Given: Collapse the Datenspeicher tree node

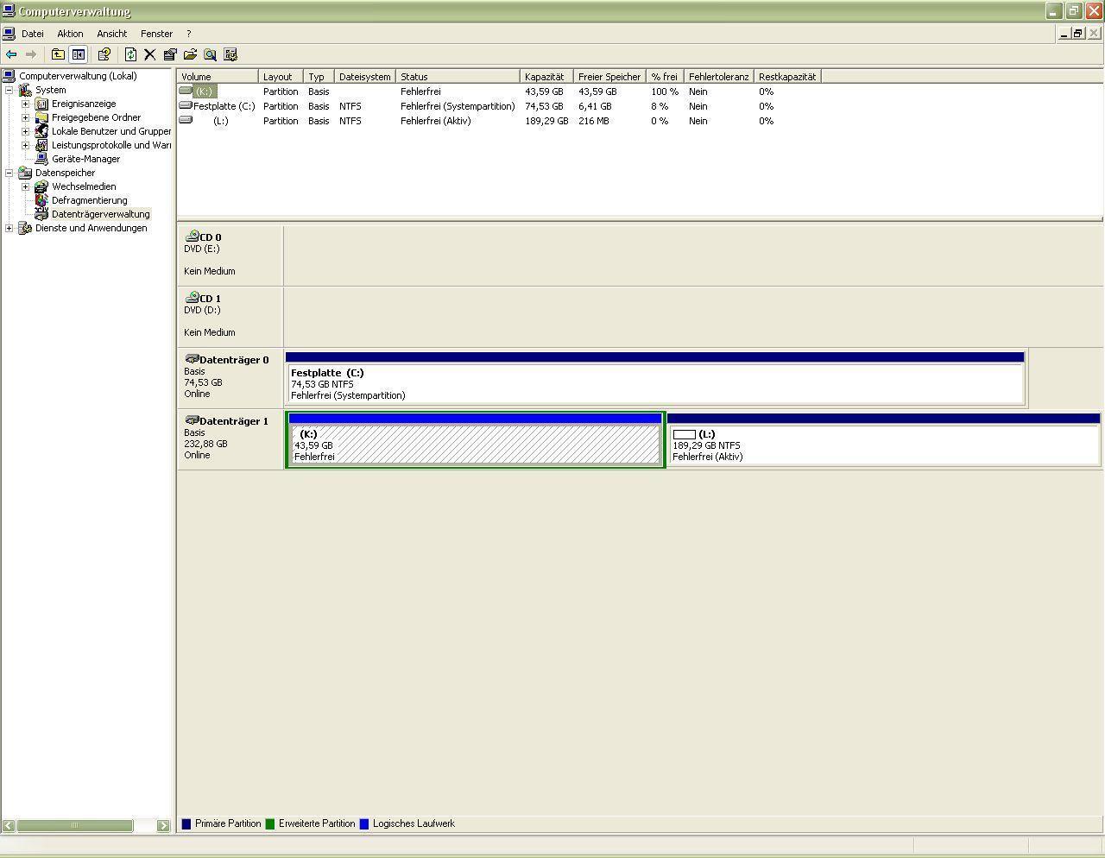Looking at the screenshot, I should (x=9, y=173).
